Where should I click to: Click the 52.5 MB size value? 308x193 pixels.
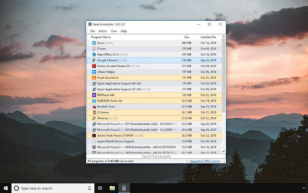tap(186, 107)
